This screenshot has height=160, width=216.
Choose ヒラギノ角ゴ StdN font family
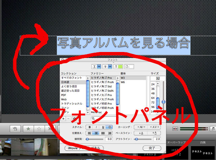click(103, 91)
